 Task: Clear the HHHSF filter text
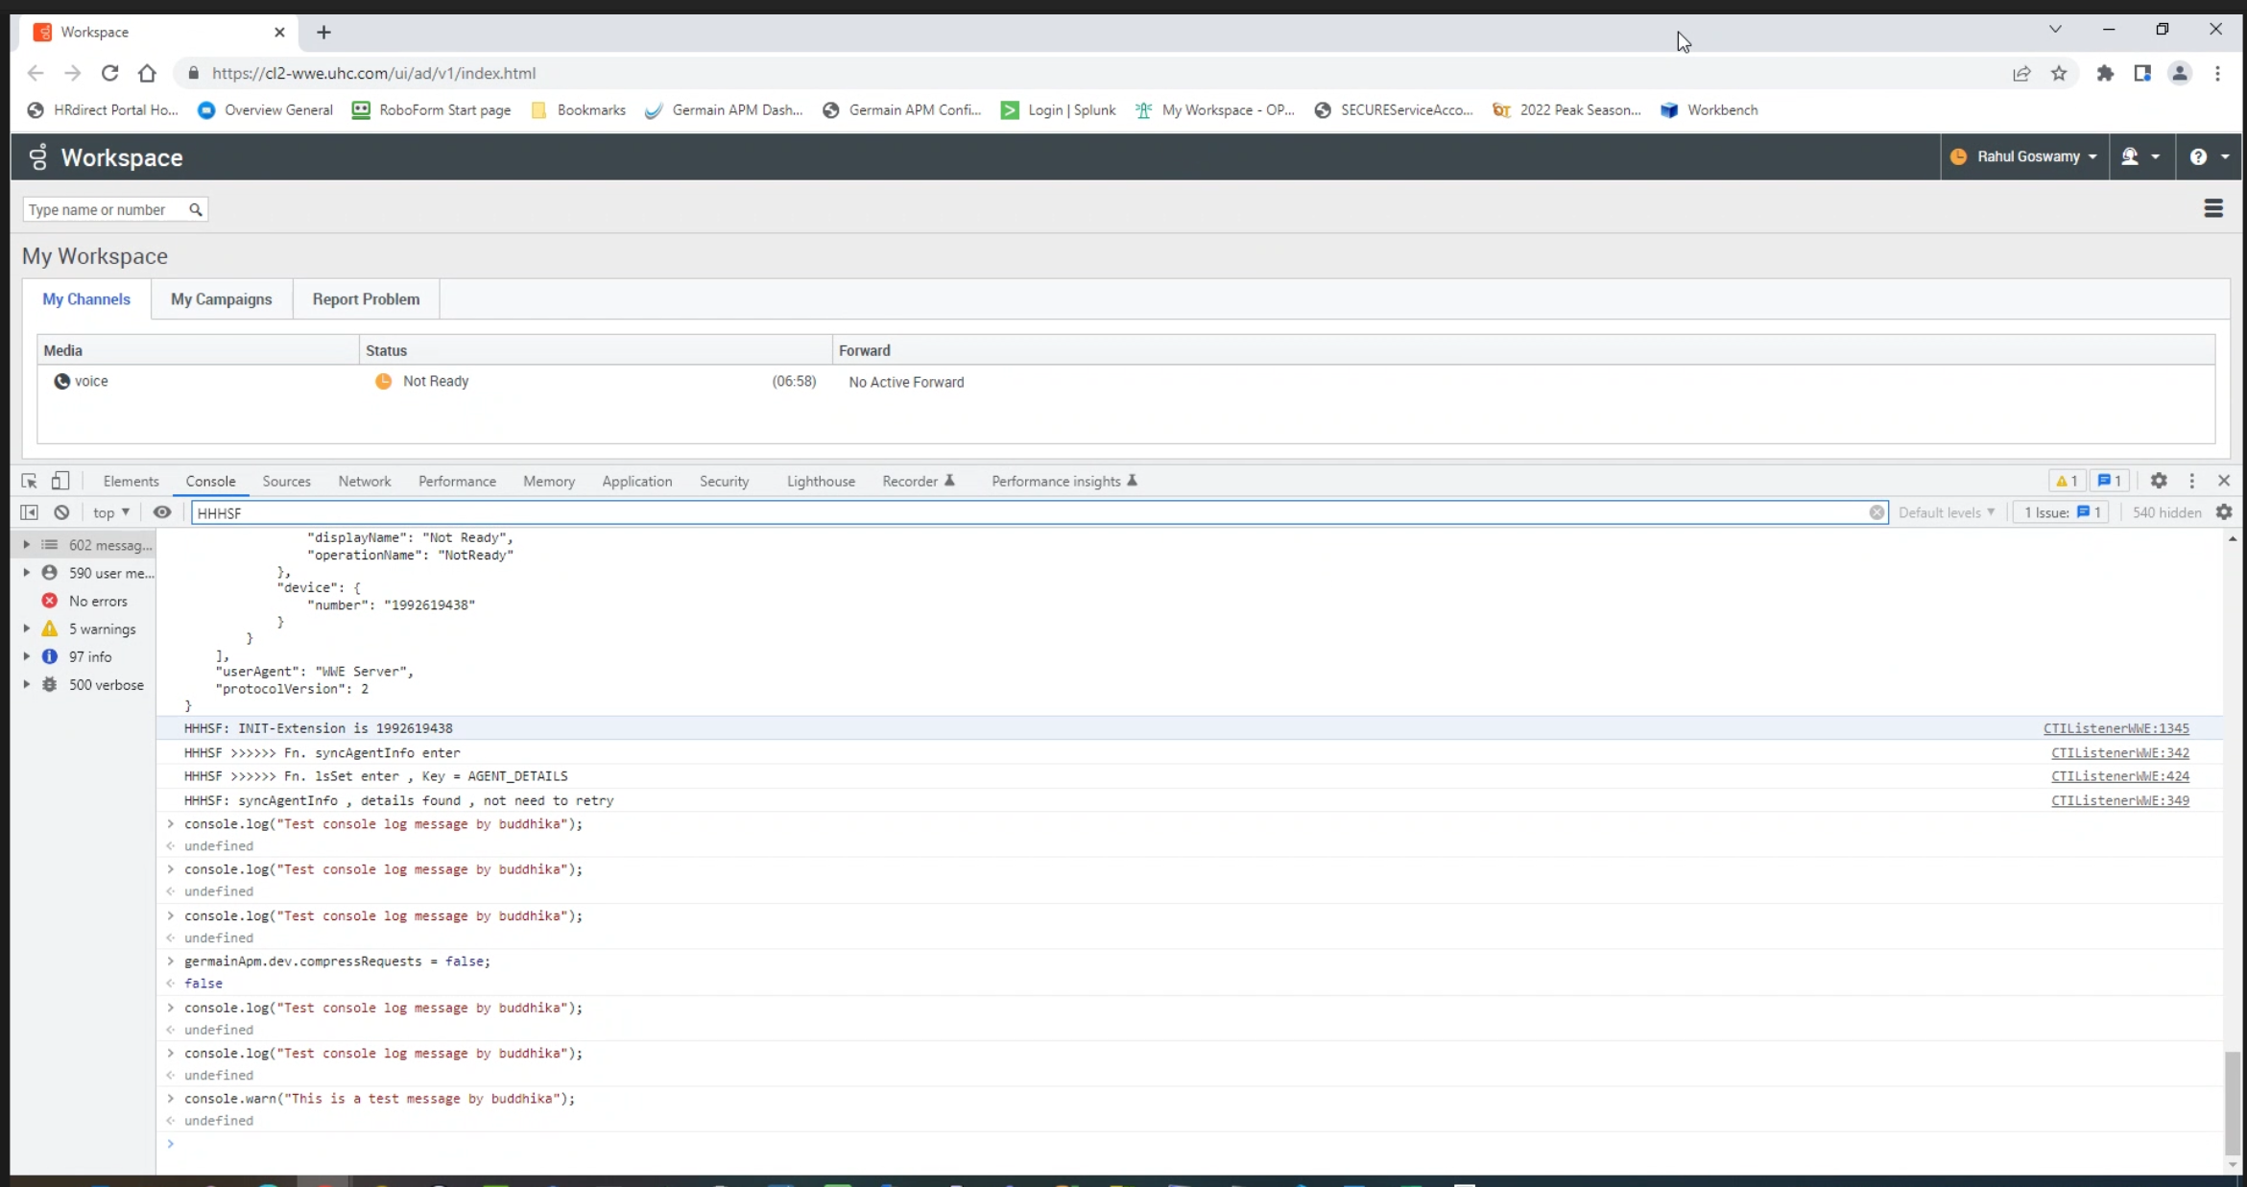point(1876,512)
